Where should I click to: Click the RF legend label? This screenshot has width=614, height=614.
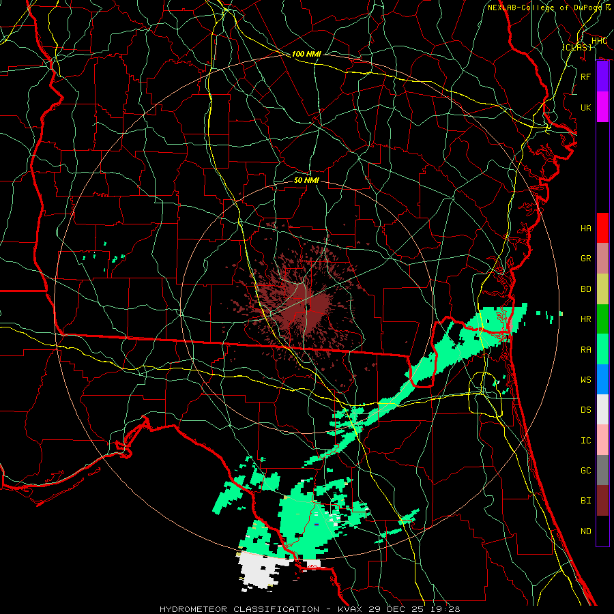click(x=585, y=76)
